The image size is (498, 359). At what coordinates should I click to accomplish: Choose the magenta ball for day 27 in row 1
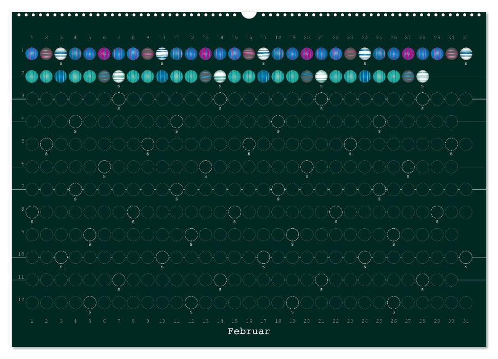[x=408, y=54]
